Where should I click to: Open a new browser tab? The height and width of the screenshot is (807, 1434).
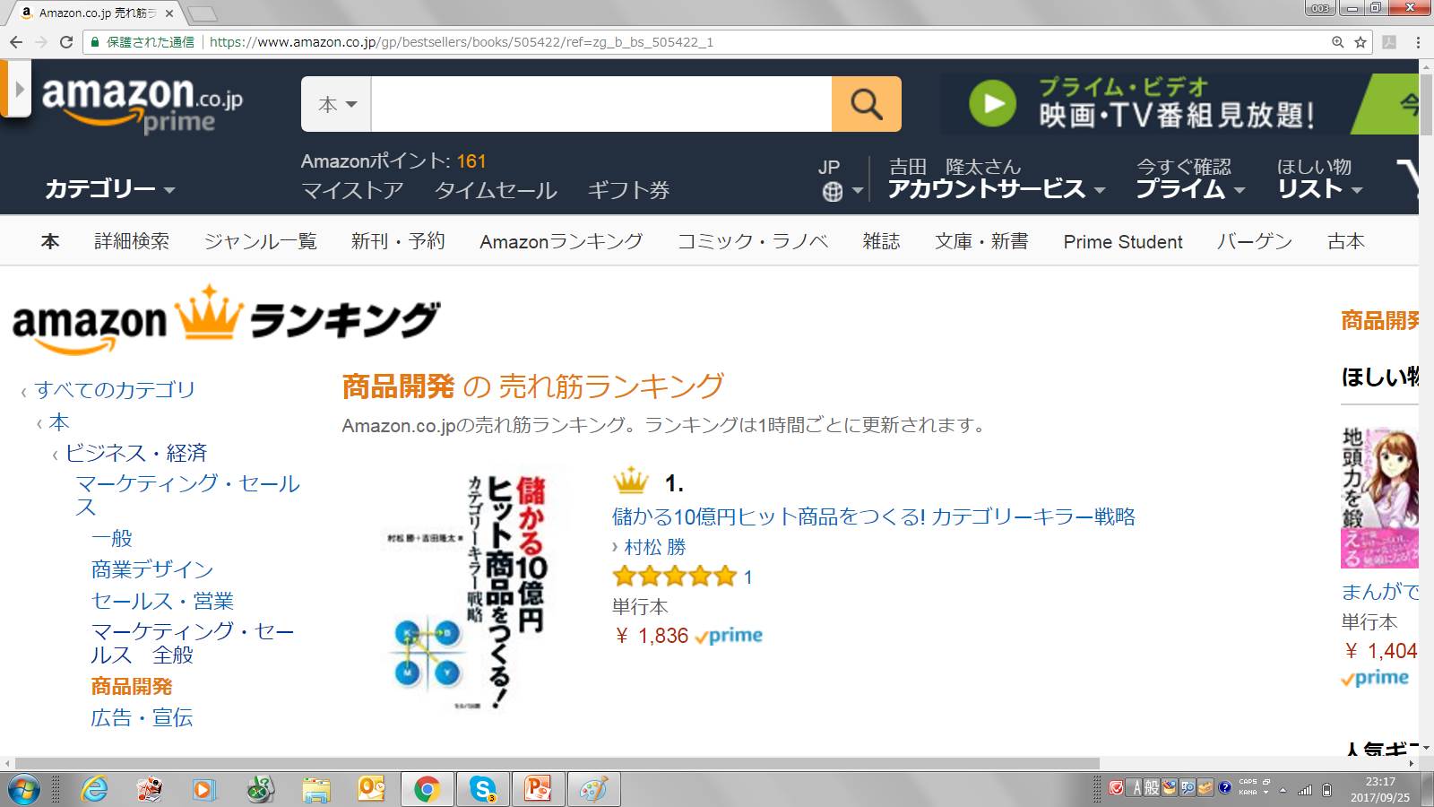203,13
